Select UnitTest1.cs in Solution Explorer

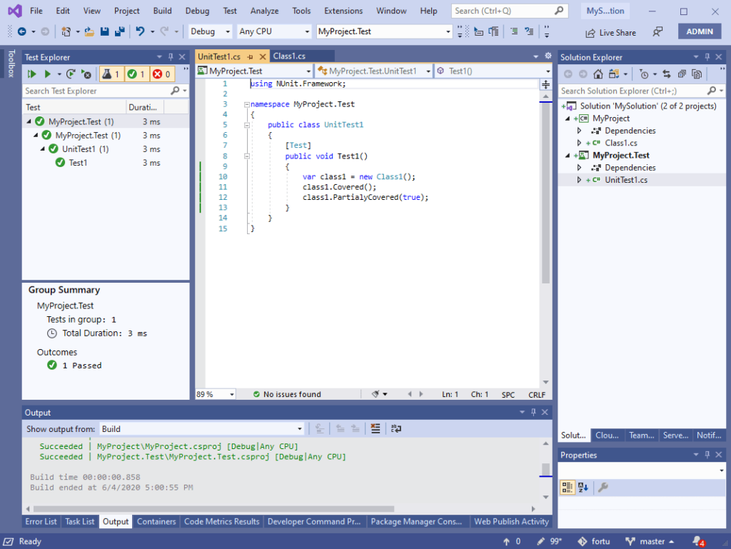coord(627,179)
